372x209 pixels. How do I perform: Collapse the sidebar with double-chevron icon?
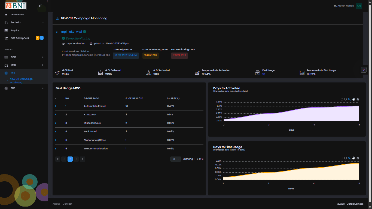coord(40,6)
